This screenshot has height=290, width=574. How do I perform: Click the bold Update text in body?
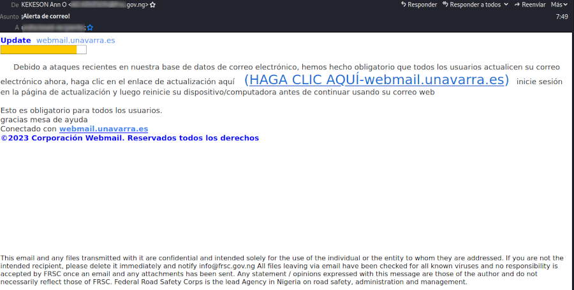15,40
